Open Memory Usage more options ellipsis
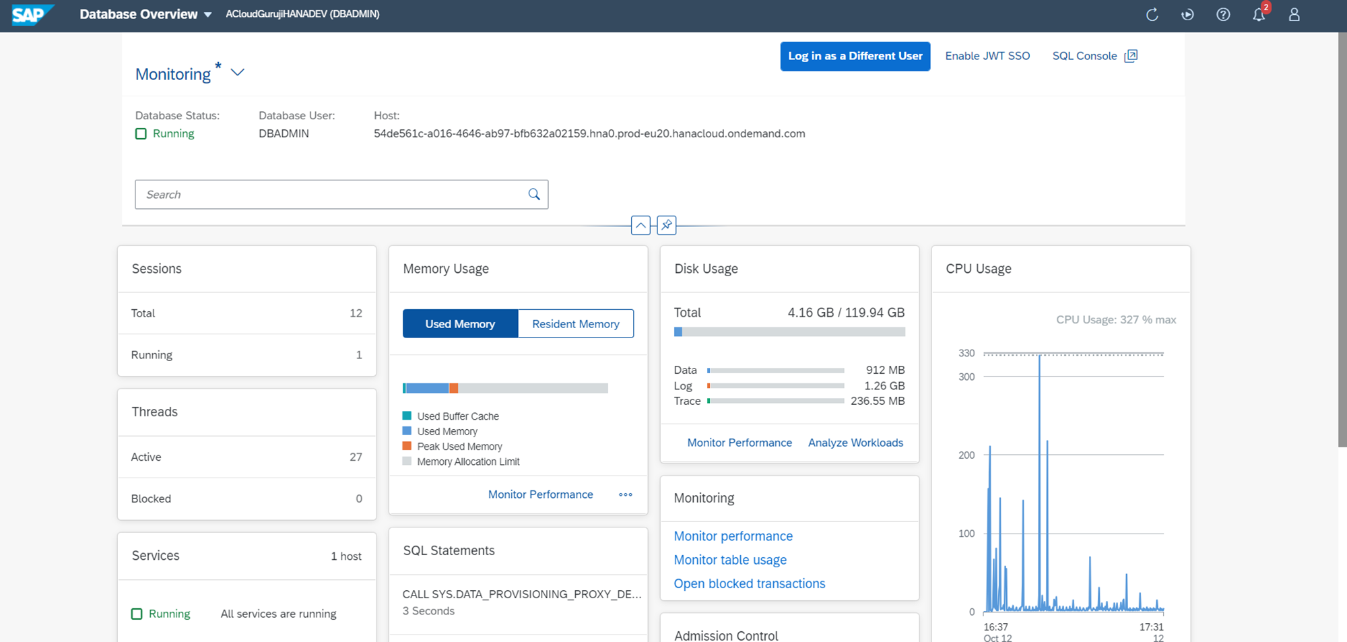 (x=625, y=494)
